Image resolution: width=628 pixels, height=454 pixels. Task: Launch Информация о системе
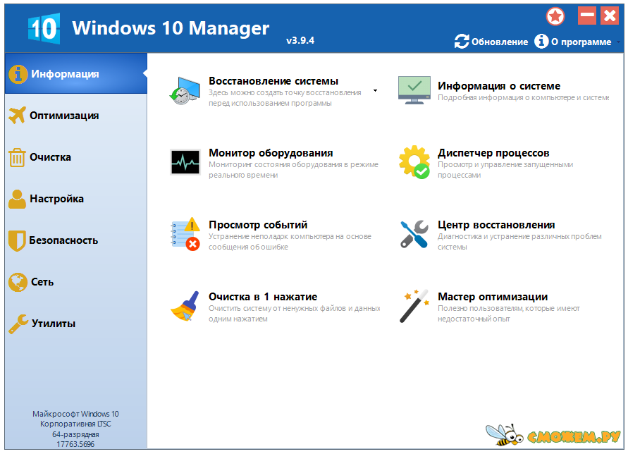click(x=499, y=86)
